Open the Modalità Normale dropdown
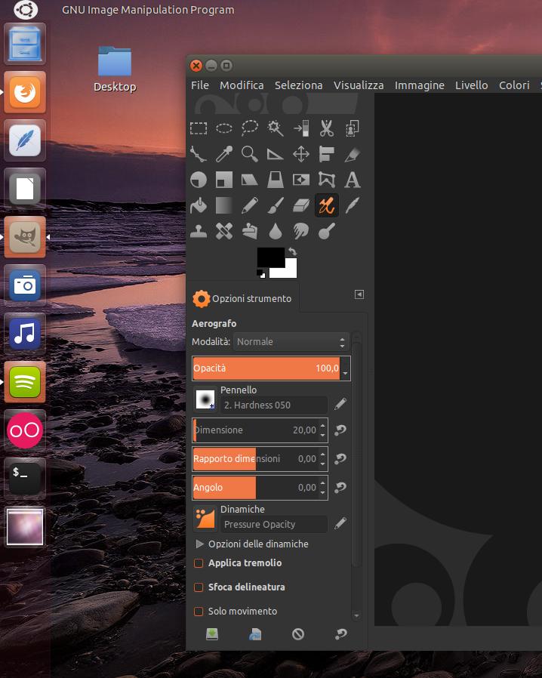This screenshot has height=678, width=542. coord(291,341)
